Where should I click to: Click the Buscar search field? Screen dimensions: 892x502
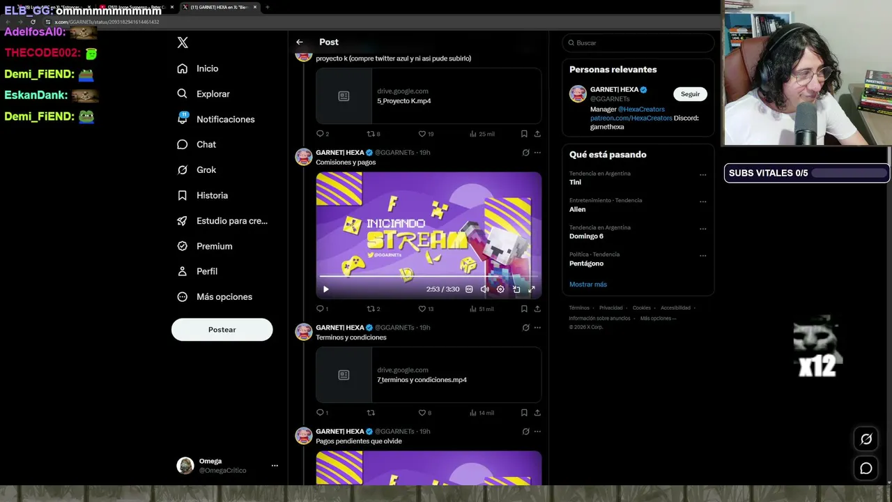pos(638,43)
